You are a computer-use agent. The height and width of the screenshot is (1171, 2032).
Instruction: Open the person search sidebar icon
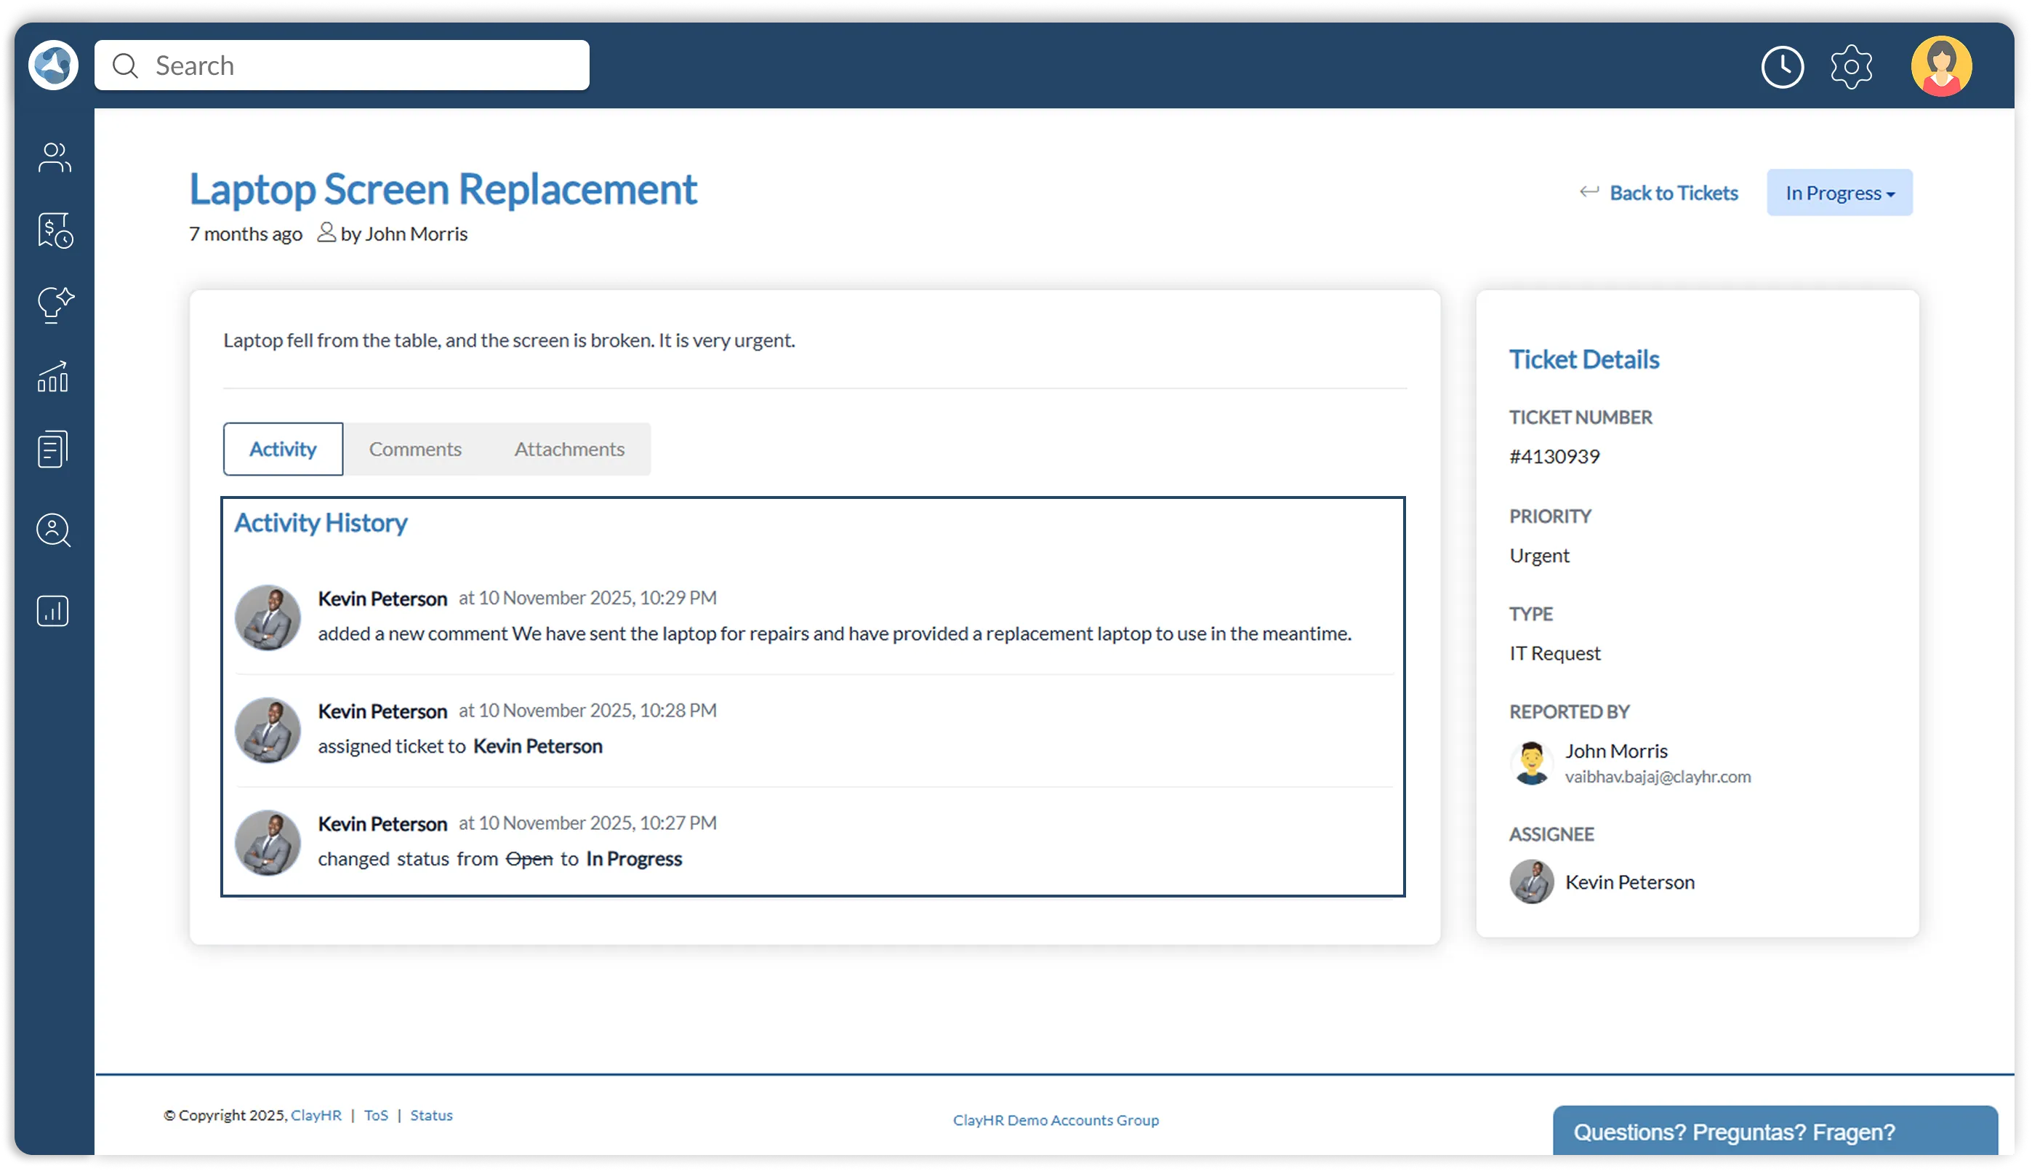[x=53, y=531]
